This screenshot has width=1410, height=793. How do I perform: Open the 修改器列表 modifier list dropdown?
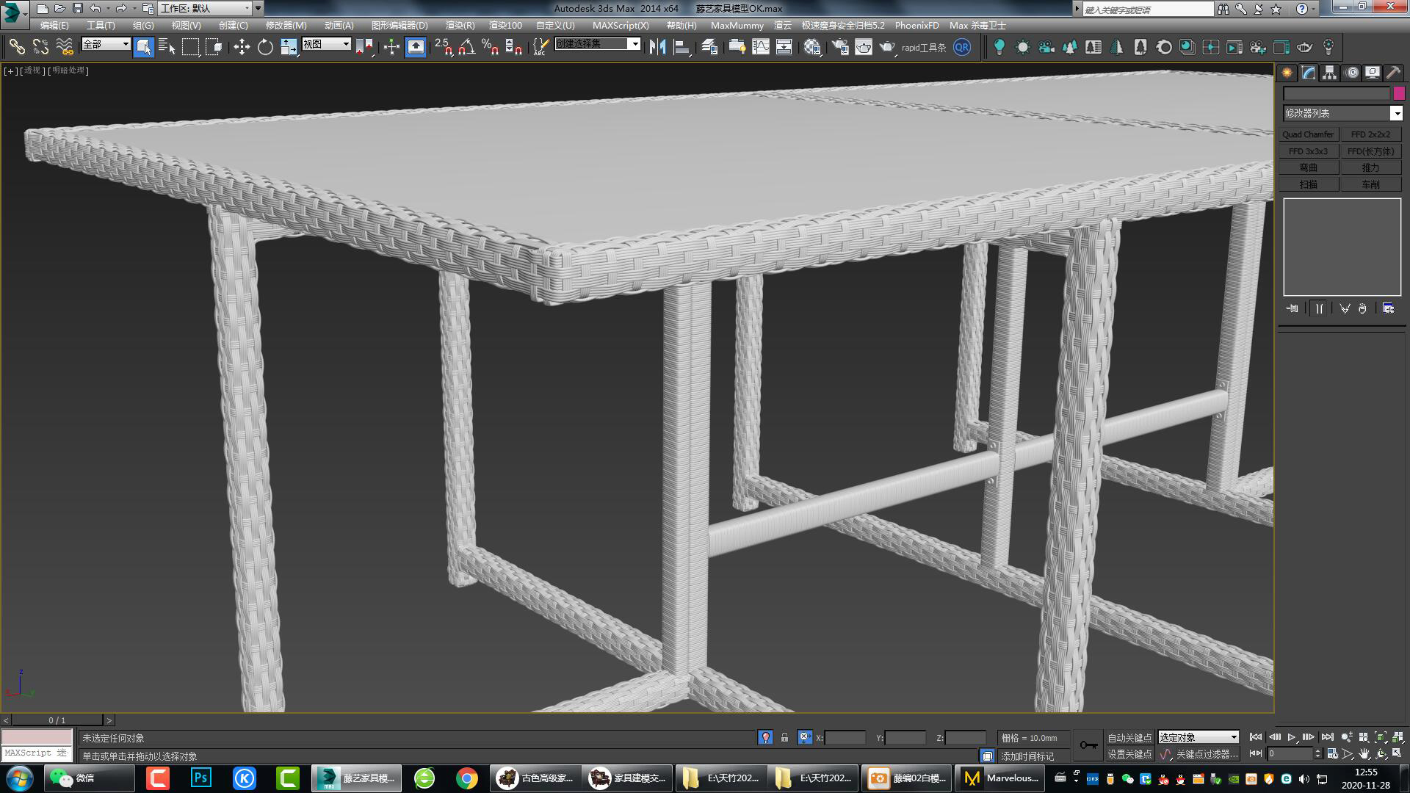click(x=1341, y=113)
